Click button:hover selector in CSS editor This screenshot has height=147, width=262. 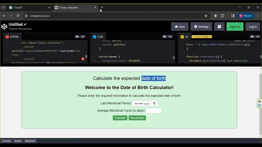click(108, 57)
